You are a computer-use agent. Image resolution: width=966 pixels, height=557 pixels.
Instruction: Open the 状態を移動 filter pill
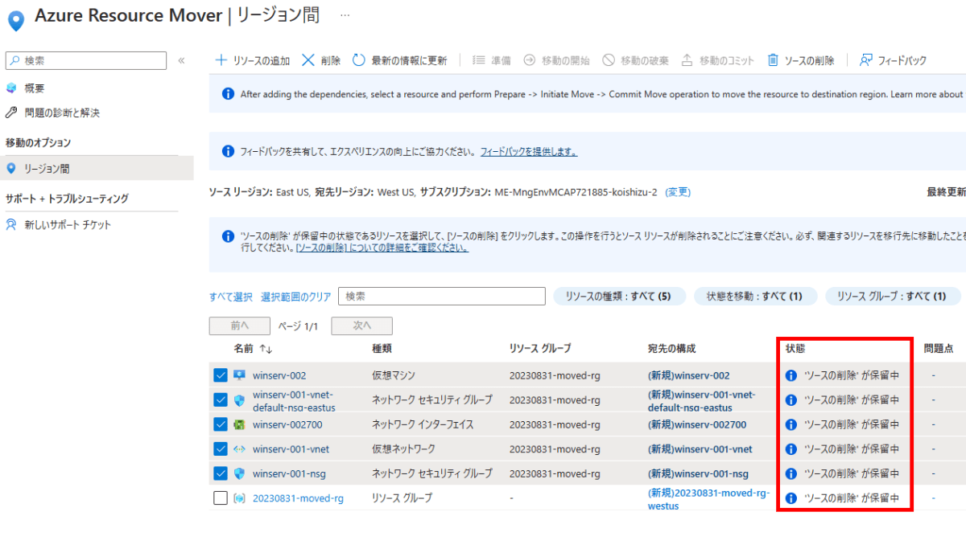point(755,297)
